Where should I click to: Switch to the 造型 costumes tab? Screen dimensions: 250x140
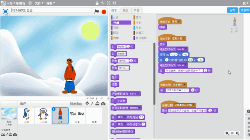coord(125,10)
